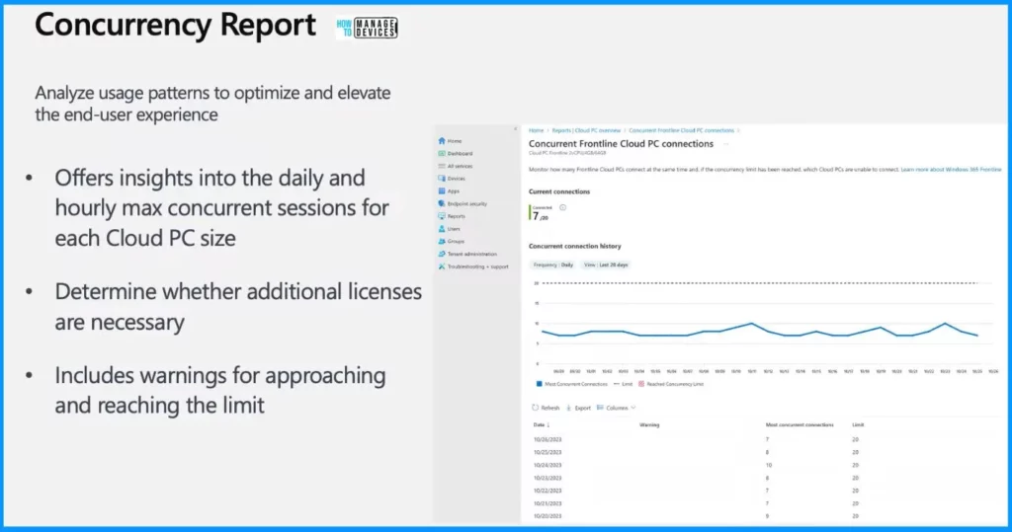Open the Dashboard sidebar icon
This screenshot has width=1012, height=532.
point(442,153)
